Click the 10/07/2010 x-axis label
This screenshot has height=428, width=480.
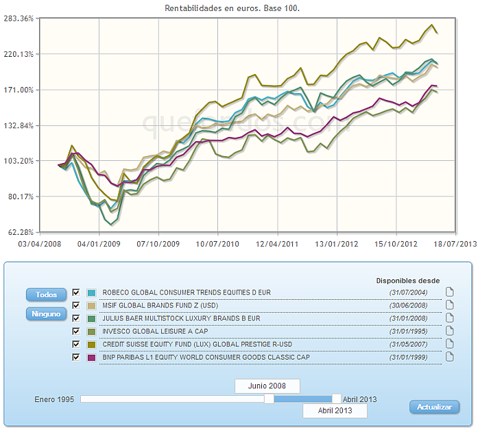coord(217,244)
